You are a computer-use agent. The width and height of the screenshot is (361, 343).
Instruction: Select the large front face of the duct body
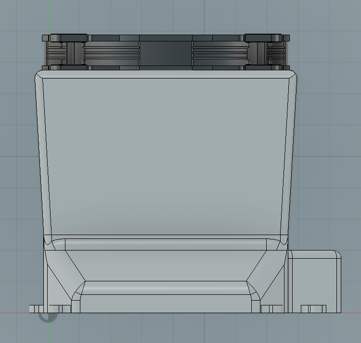165,154
